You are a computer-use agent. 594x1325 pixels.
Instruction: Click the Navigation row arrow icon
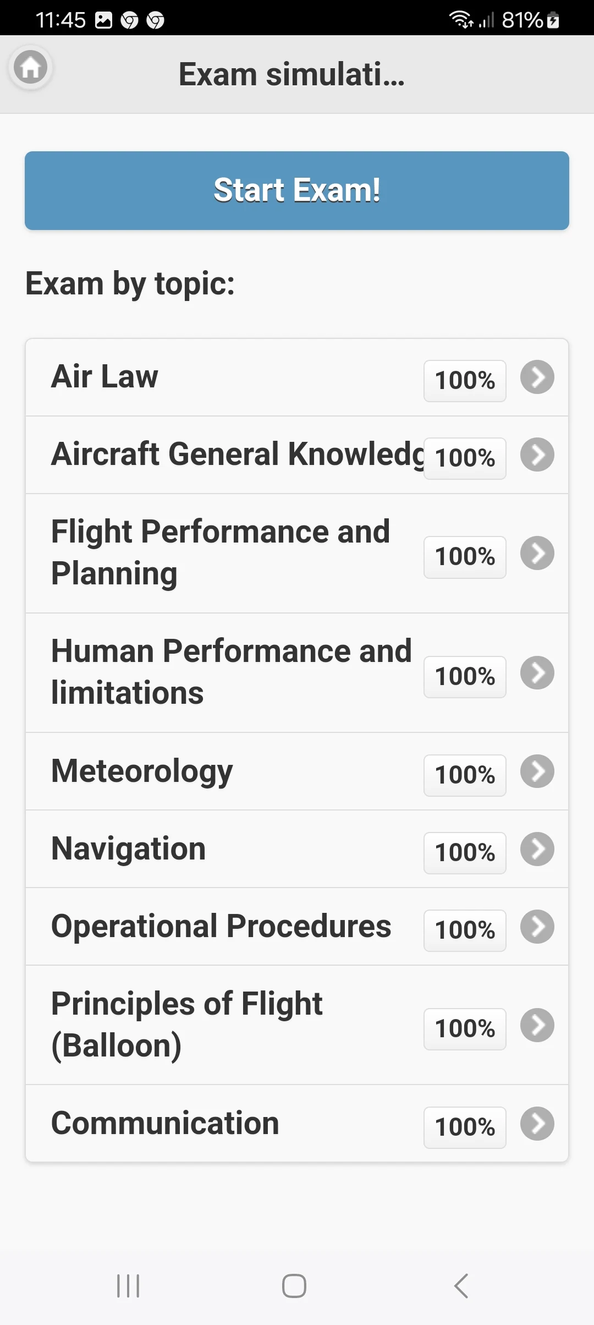pos(537,849)
